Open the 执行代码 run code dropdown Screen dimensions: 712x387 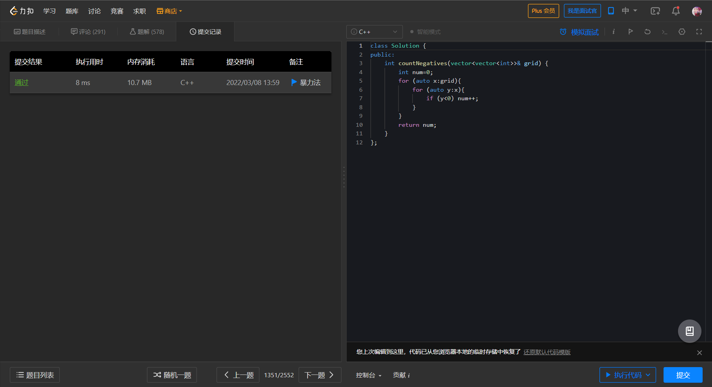[x=648, y=375]
